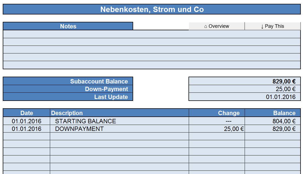Select the STARTING BALANCE description cell
Screen dimensions: 306x174
[119, 121]
